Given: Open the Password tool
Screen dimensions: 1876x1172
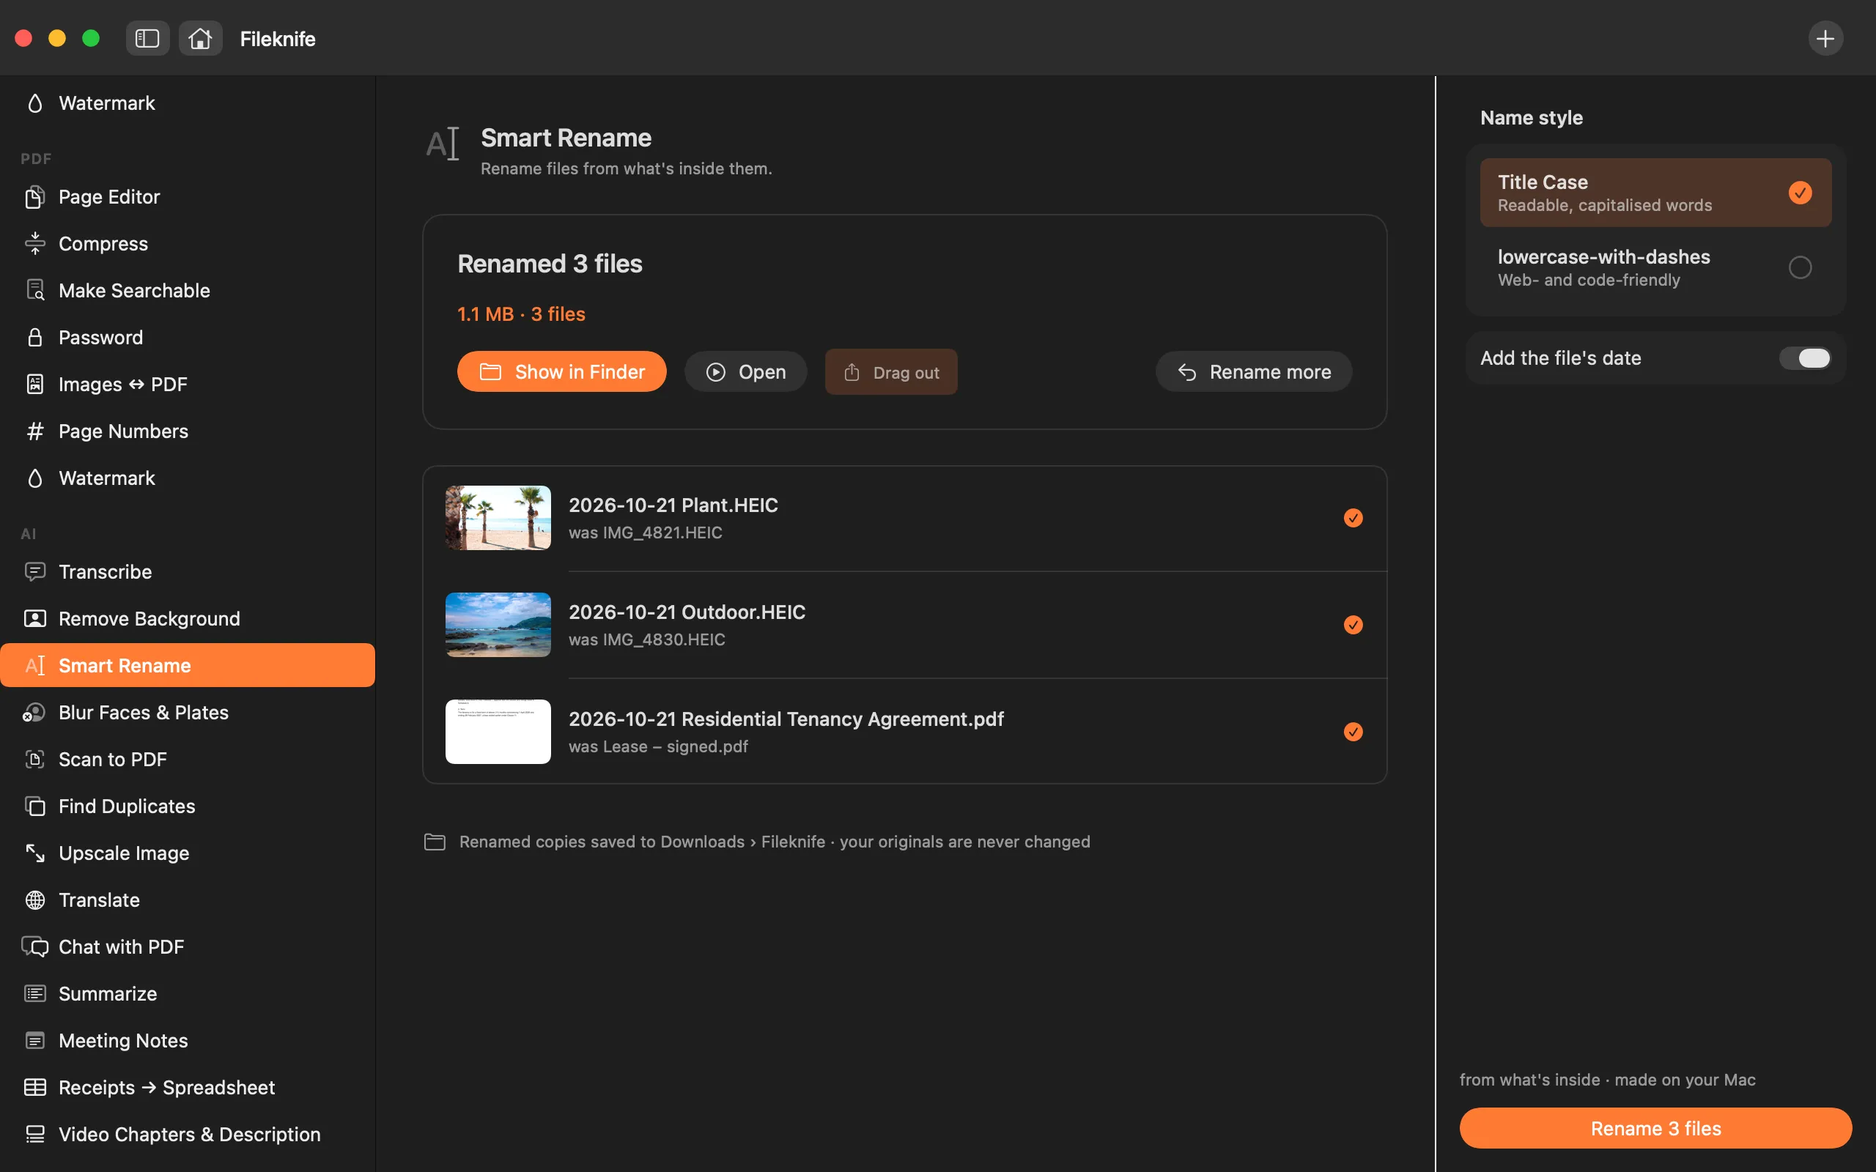Looking at the screenshot, I should point(188,337).
